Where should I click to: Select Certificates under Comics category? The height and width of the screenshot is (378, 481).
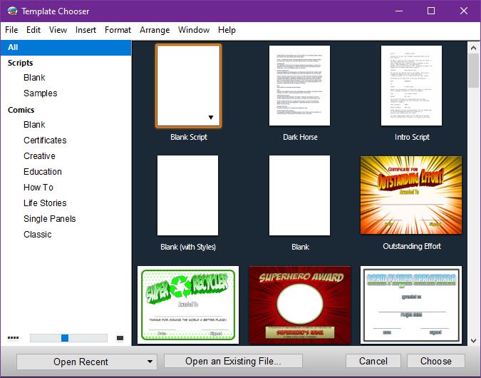(x=45, y=140)
